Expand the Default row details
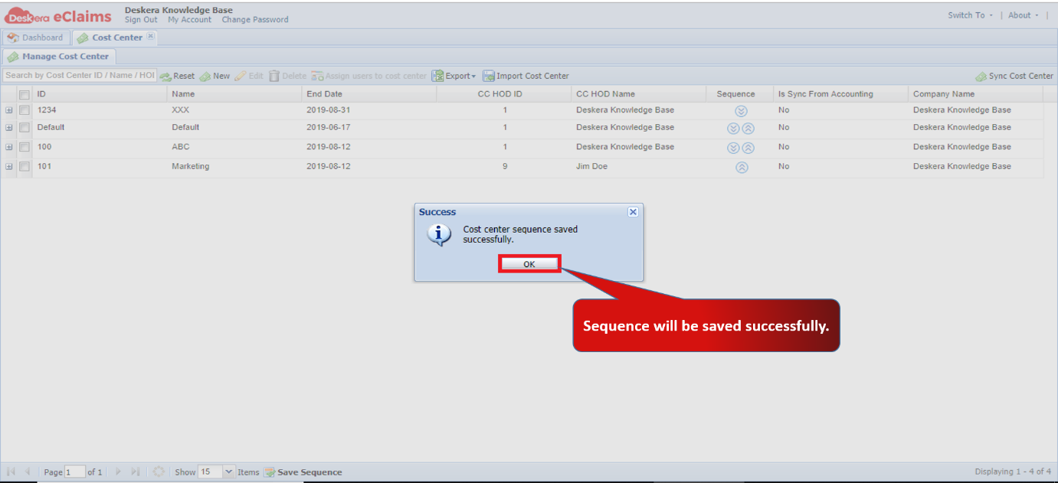 point(9,127)
